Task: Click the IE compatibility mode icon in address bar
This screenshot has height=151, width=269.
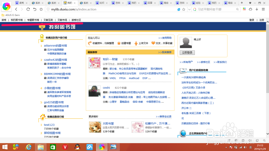Action: (179, 9)
